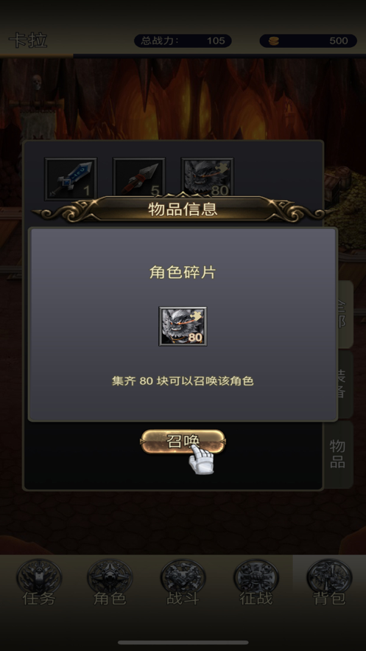This screenshot has height=651, width=366.
Task: Switch to the 全部 all items tab
Action: point(342,314)
